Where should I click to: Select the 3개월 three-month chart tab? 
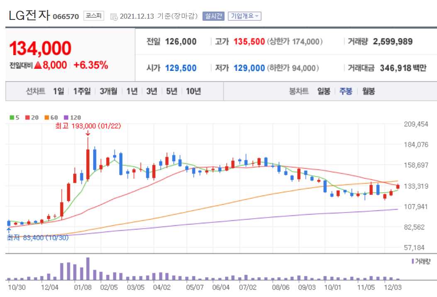[x=109, y=92]
